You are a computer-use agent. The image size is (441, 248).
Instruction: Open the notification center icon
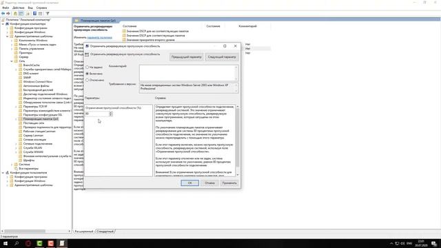434,243
